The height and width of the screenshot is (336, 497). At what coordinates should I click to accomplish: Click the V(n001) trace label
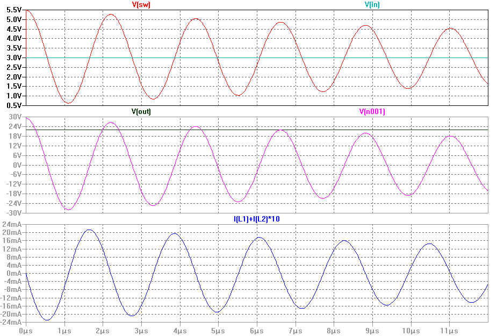[x=372, y=111]
